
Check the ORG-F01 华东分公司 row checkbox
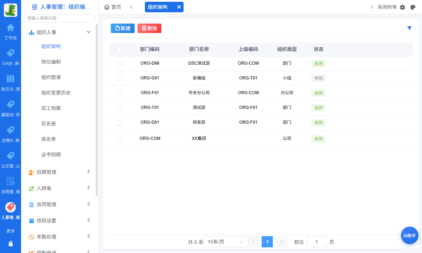click(x=119, y=93)
